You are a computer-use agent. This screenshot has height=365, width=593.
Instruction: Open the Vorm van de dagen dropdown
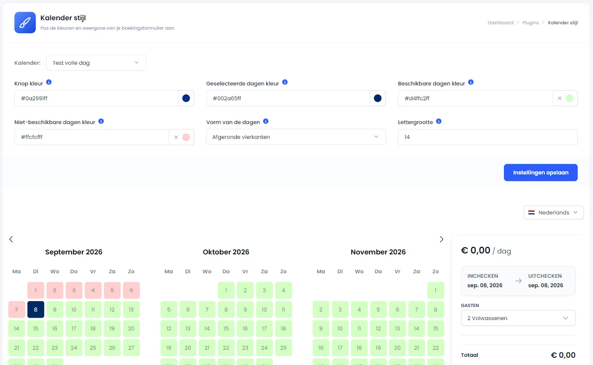[296, 137]
